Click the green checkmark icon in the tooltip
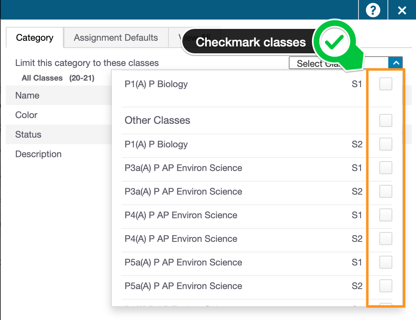 click(334, 42)
